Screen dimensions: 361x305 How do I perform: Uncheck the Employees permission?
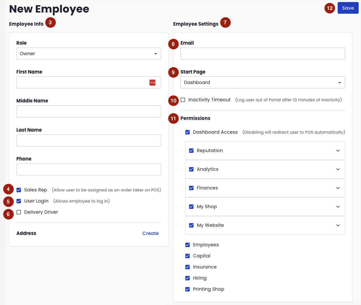click(188, 245)
